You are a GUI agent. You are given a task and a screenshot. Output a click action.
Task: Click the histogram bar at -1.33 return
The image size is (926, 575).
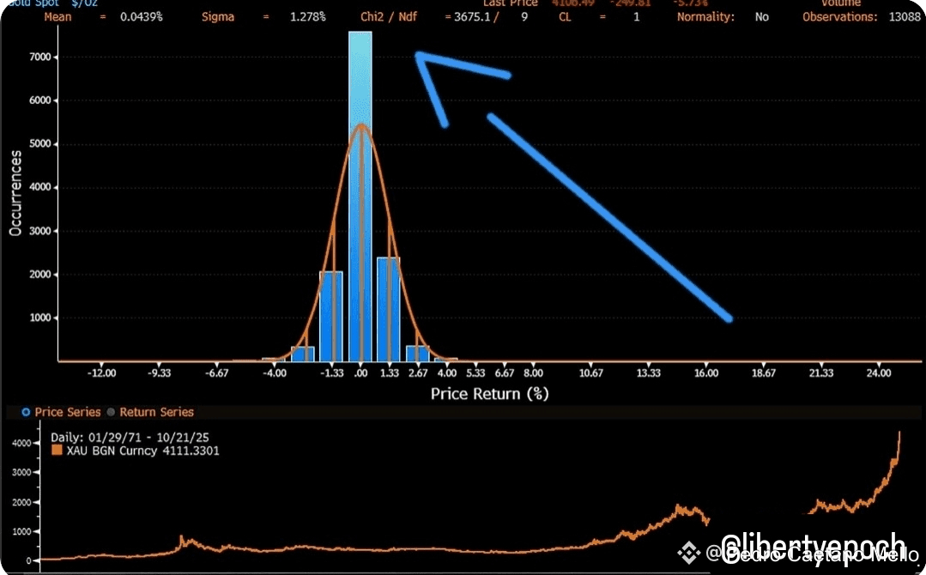click(331, 317)
